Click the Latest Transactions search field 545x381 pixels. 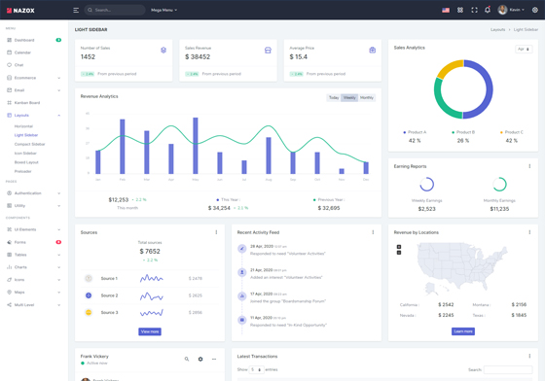tap(508, 370)
